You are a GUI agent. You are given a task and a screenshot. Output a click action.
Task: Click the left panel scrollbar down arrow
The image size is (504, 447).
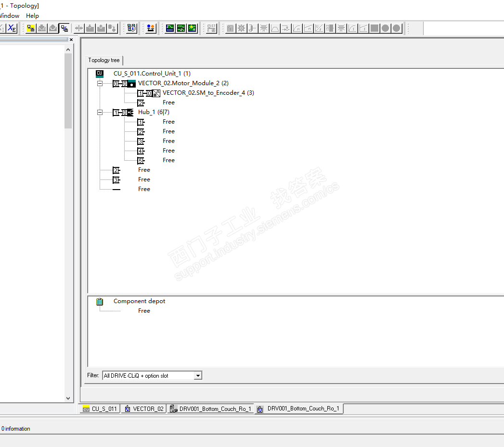pos(68,398)
